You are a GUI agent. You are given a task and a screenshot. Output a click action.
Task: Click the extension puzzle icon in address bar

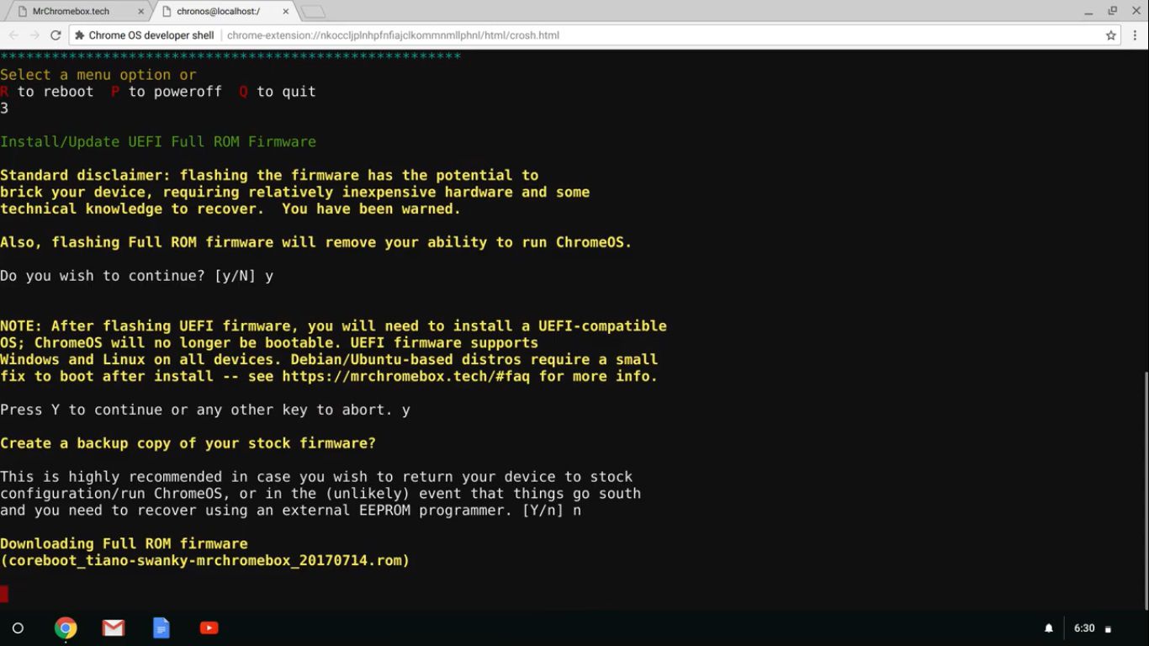pos(80,35)
